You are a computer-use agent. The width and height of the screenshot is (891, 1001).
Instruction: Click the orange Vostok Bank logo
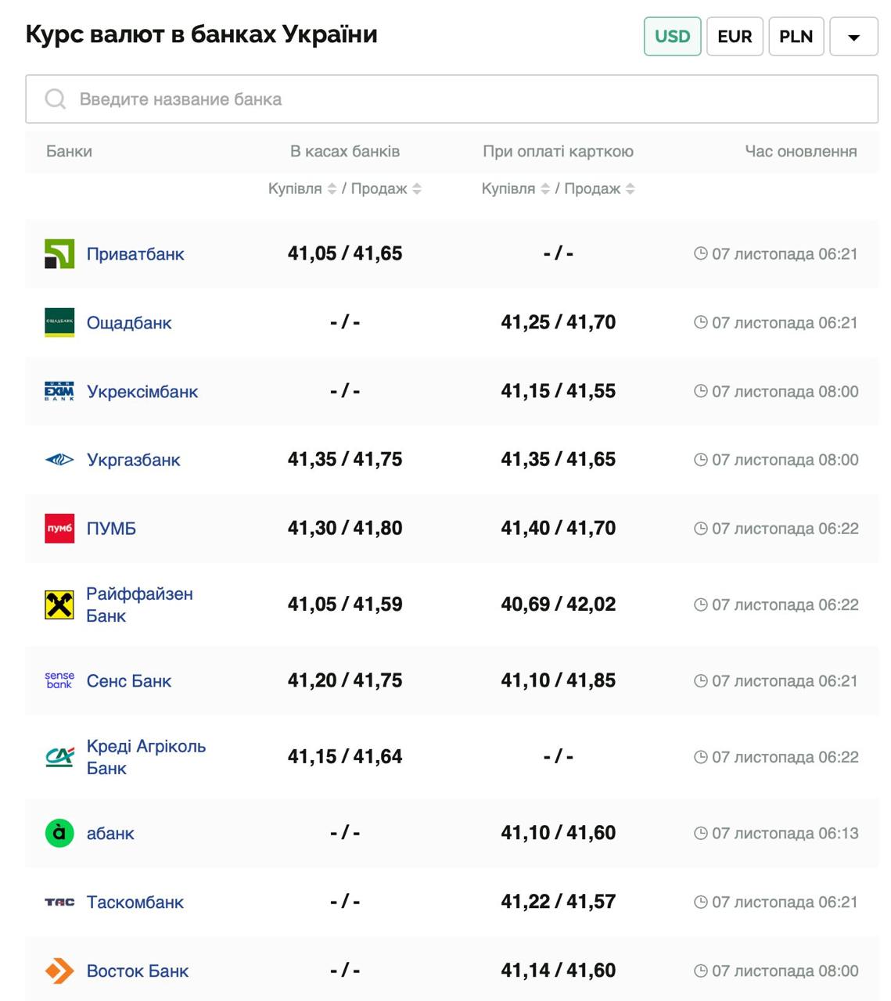[x=59, y=971]
